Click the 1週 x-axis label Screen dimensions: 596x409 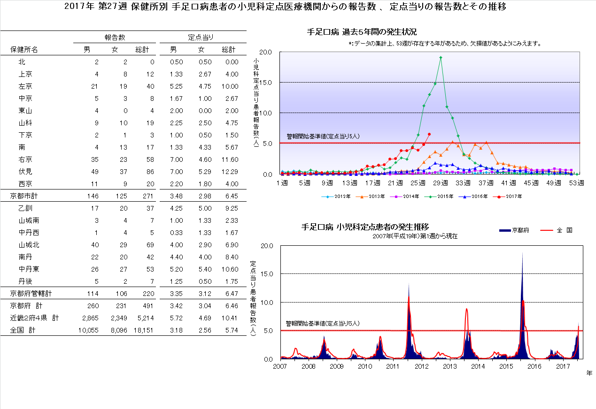282,182
